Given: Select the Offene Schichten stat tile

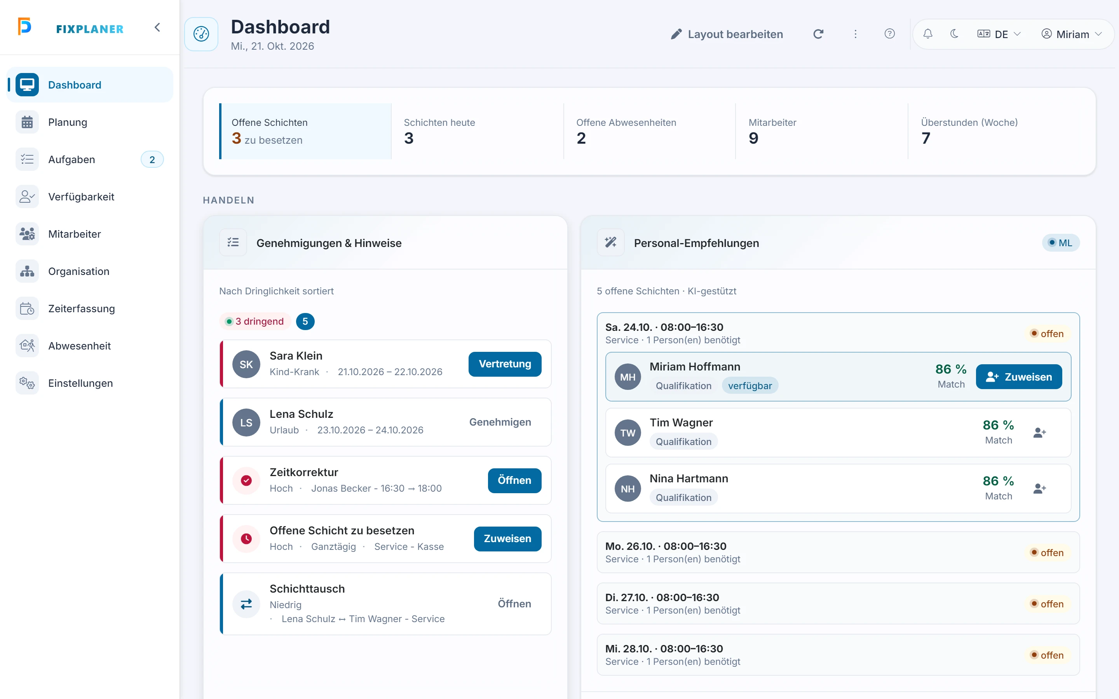Looking at the screenshot, I should click(305, 131).
